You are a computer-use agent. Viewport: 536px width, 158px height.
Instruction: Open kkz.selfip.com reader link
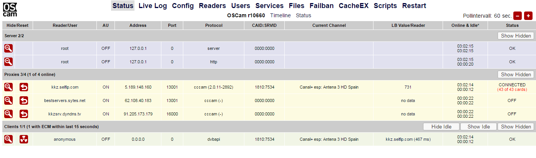click(x=65, y=87)
